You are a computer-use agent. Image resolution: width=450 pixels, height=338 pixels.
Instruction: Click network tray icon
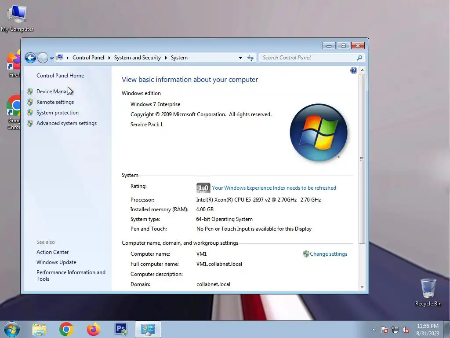coord(395,330)
